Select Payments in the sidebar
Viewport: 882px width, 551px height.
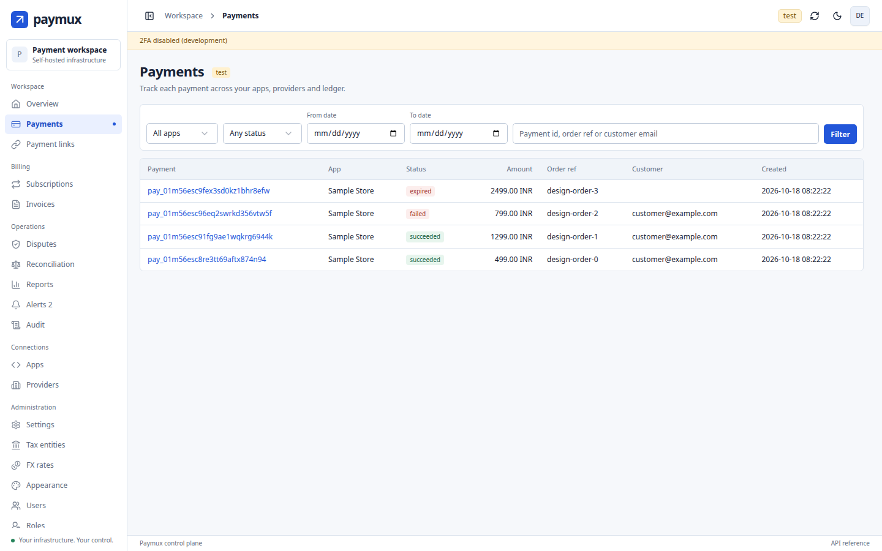pyautogui.click(x=63, y=124)
